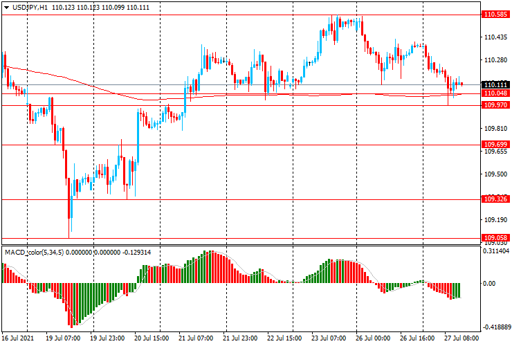Click the 109.190 price scale value

(495, 220)
